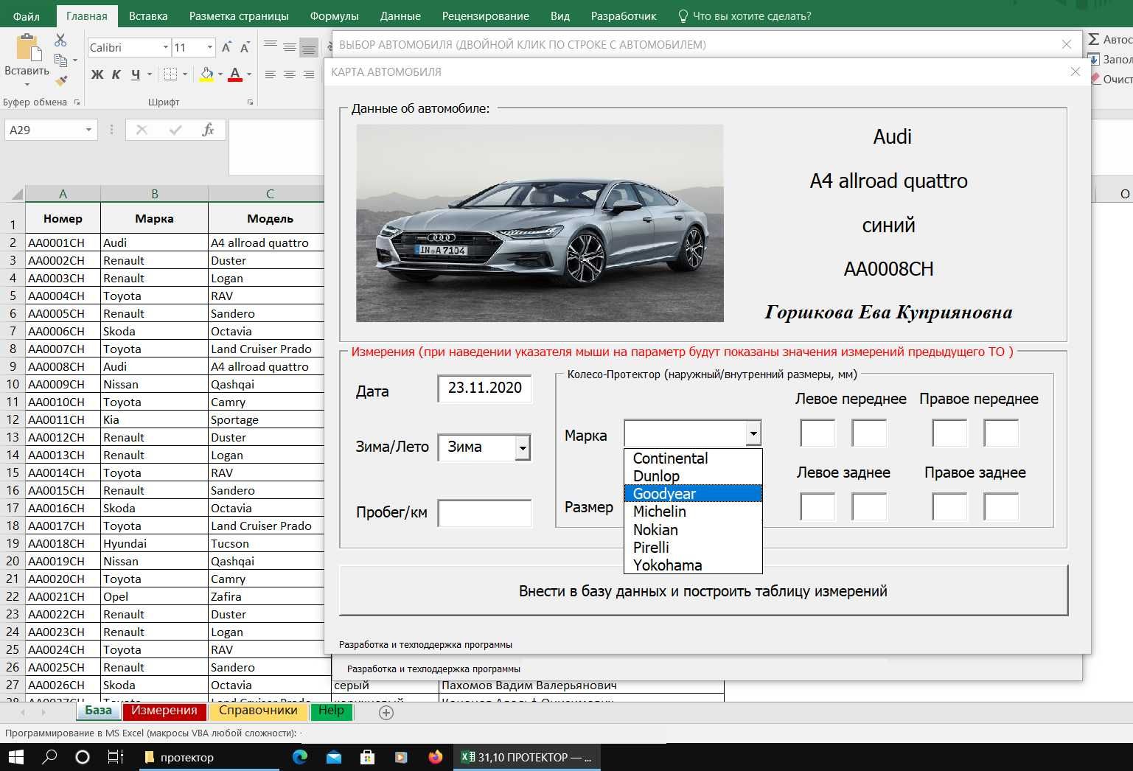
Task: Click the Borders icon
Action: click(170, 74)
